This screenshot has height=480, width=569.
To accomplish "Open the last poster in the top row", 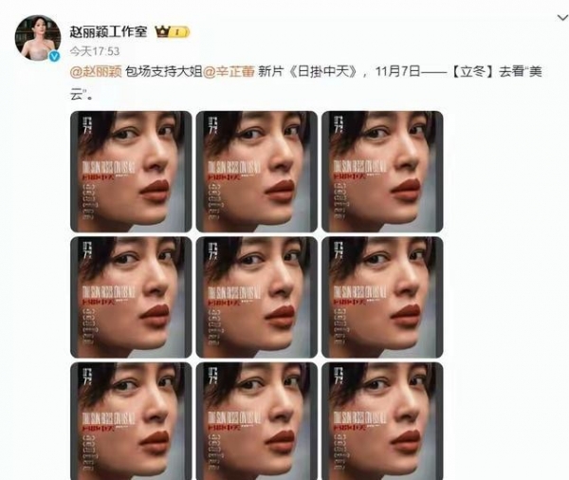I will pos(382,172).
